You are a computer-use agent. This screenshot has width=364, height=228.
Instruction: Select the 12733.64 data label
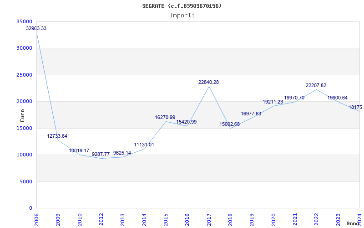tap(57, 136)
